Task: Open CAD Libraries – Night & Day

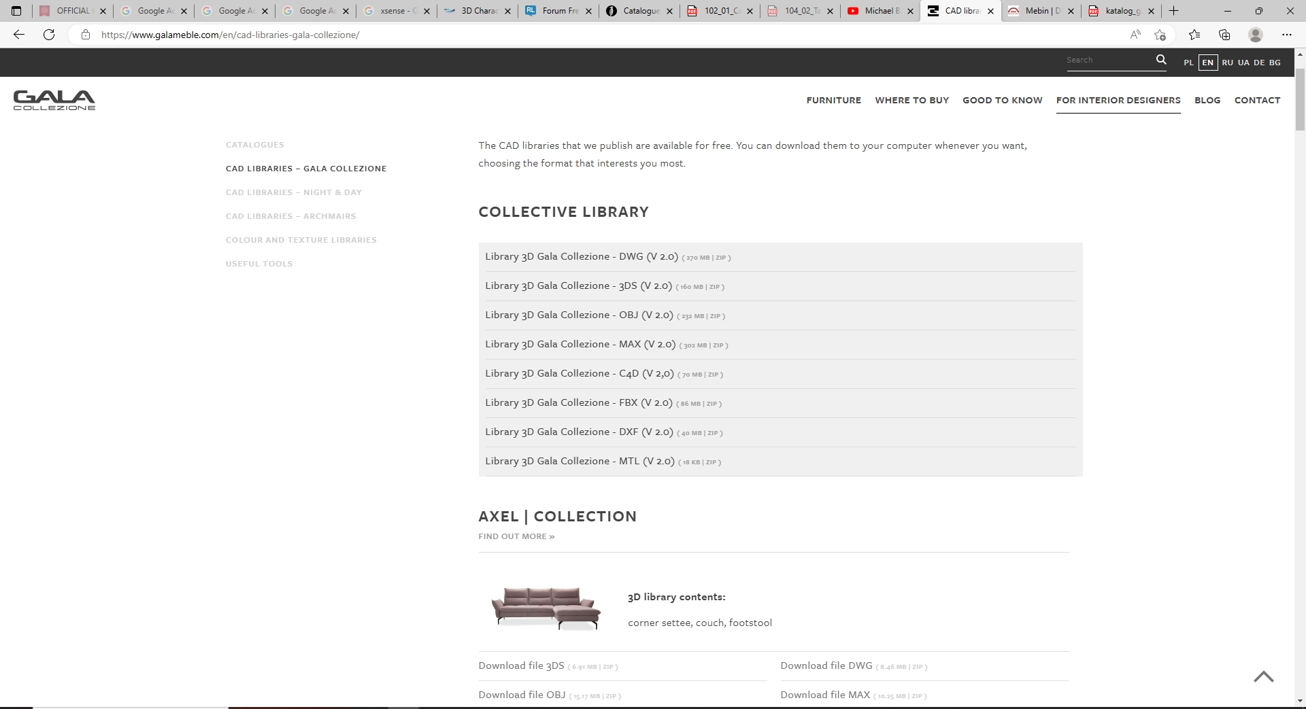Action: click(294, 192)
